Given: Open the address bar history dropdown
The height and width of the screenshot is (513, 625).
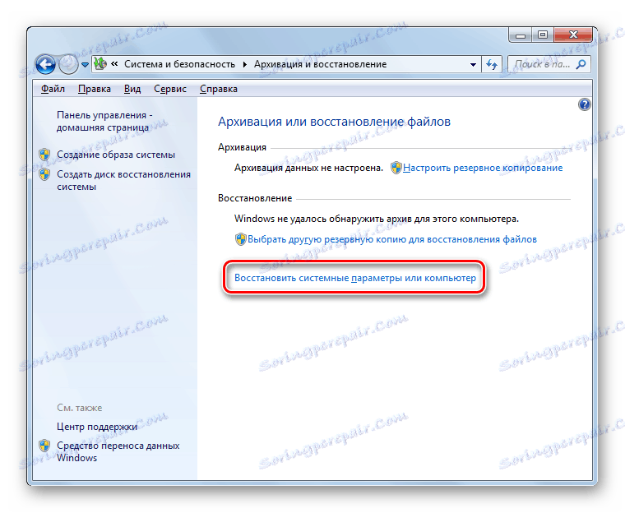Looking at the screenshot, I should coord(473,65).
